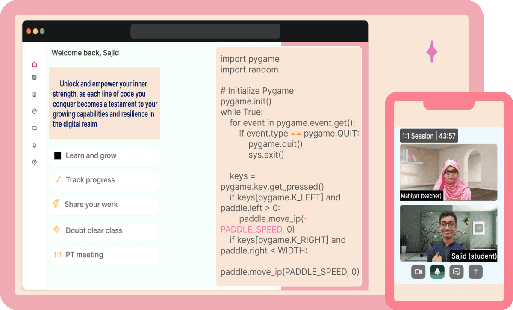
Task: Open the chat messages sidebar icon
Action: [x=35, y=128]
